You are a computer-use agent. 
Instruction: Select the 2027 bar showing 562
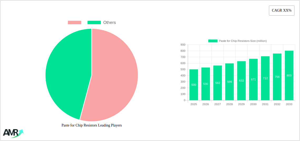tap(218, 83)
